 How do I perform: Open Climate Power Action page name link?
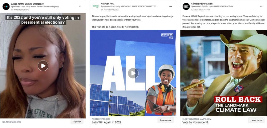click(202, 4)
